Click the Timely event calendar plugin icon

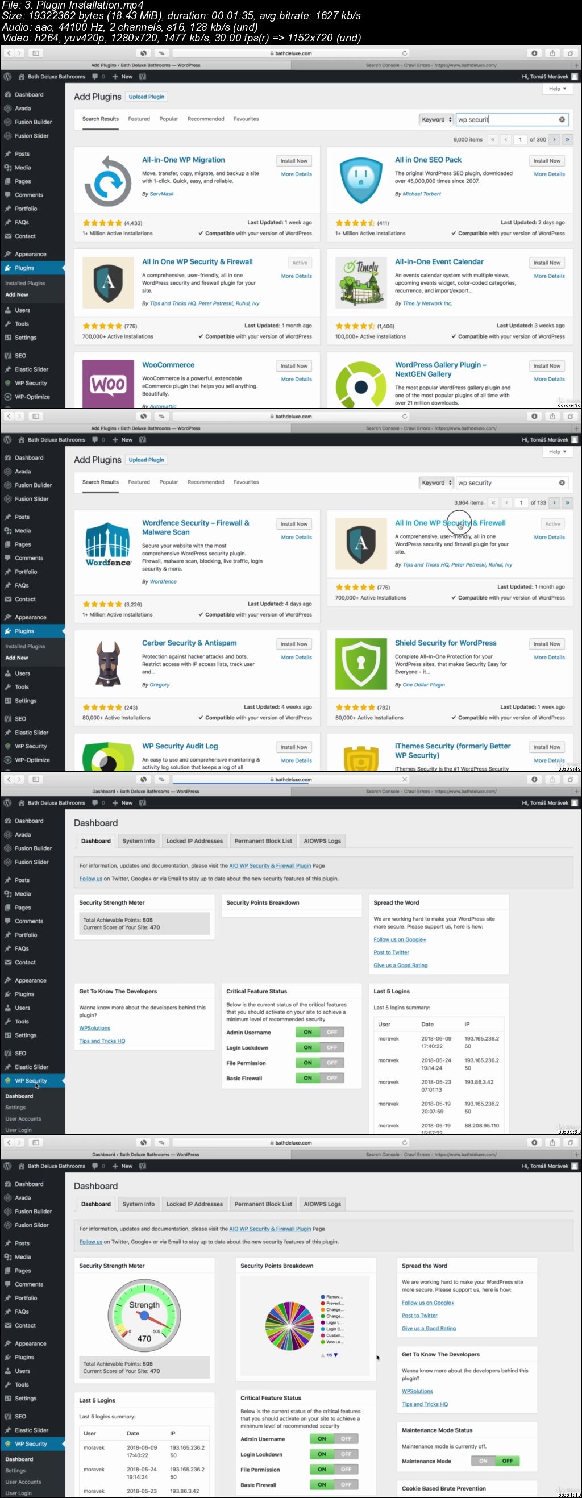(360, 283)
